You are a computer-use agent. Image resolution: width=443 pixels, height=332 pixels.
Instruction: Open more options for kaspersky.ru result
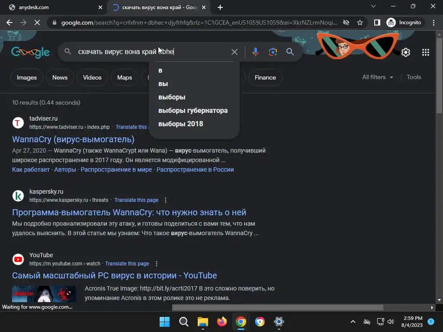pos(166,200)
